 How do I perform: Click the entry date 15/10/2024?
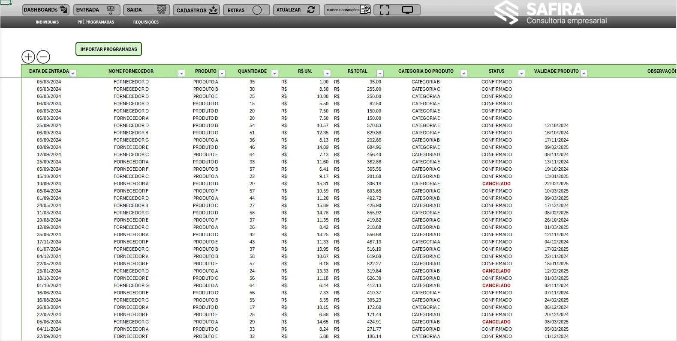[49, 176]
